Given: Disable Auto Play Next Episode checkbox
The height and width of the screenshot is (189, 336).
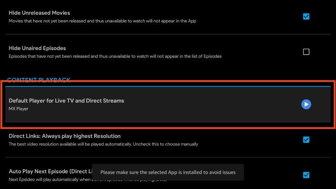Looking at the screenshot, I should coord(306,175).
